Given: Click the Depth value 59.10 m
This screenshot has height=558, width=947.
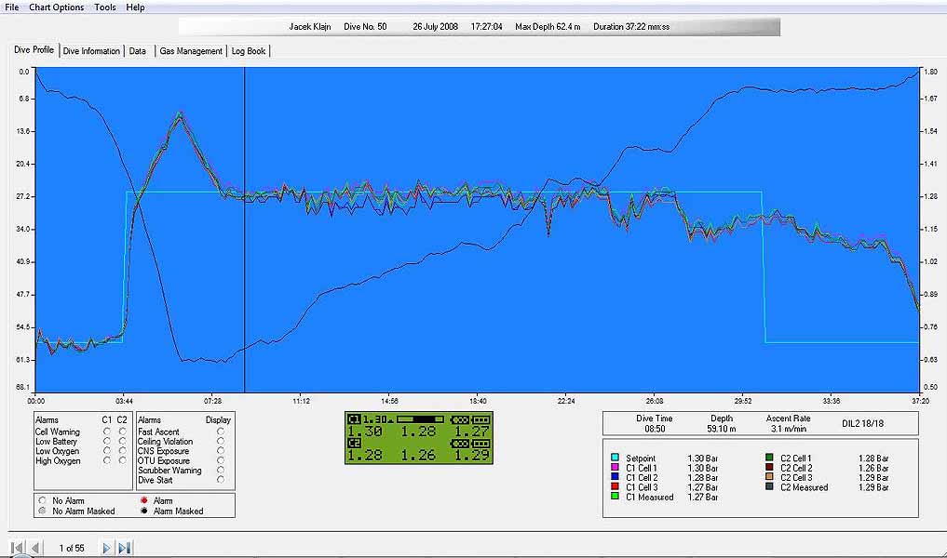Looking at the screenshot, I should [721, 429].
